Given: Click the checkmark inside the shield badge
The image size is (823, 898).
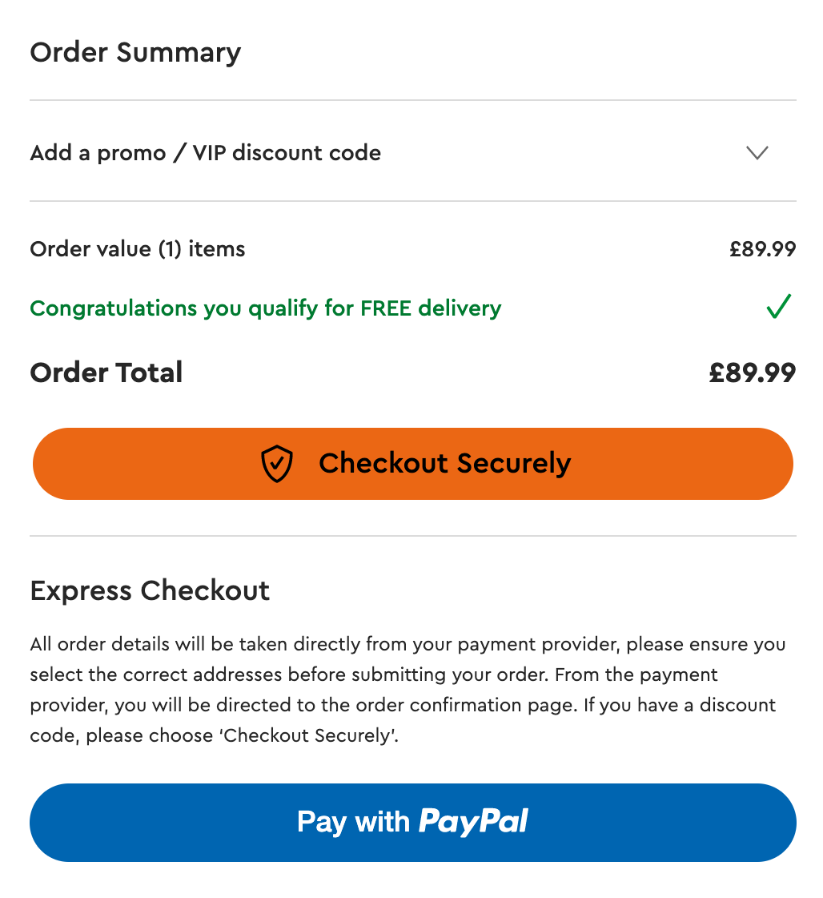Looking at the screenshot, I should 276,463.
